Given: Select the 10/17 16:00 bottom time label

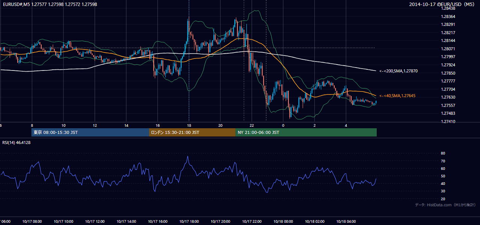Looking at the screenshot, I should point(158,222).
